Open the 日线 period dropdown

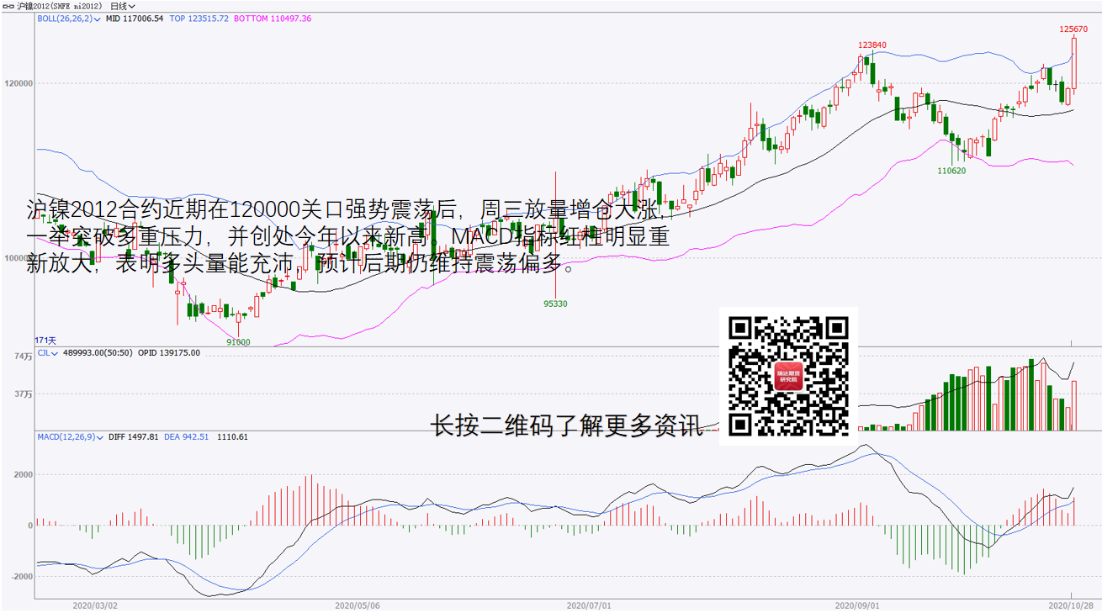coord(123,6)
